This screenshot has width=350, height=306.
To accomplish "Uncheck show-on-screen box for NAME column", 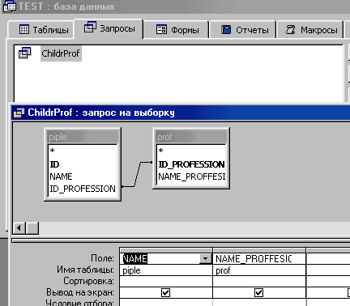I will click(165, 292).
